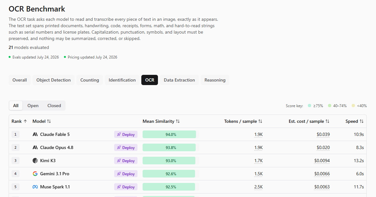Sort by Est. cost / sample column
Image resolution: width=376 pixels, height=197 pixels.
point(327,122)
